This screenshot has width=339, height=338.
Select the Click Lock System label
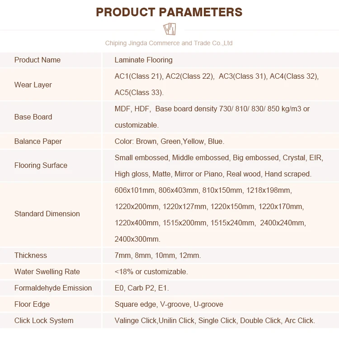[x=44, y=320]
